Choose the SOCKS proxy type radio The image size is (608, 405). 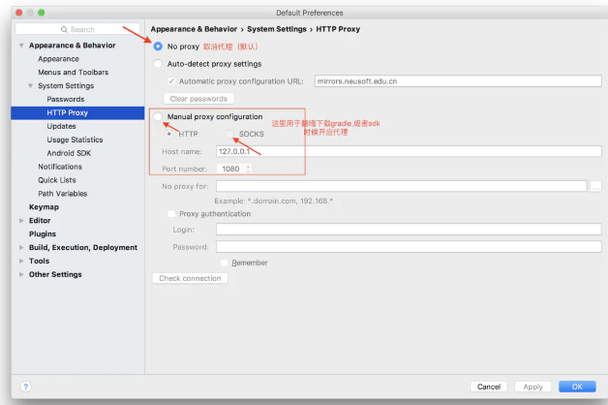click(230, 134)
